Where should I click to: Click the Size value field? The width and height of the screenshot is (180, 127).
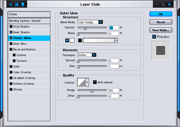[114, 66]
